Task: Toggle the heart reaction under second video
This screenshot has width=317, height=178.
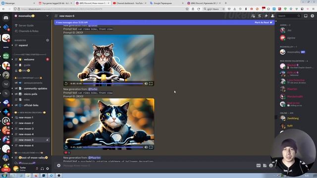Action: (x=67, y=153)
